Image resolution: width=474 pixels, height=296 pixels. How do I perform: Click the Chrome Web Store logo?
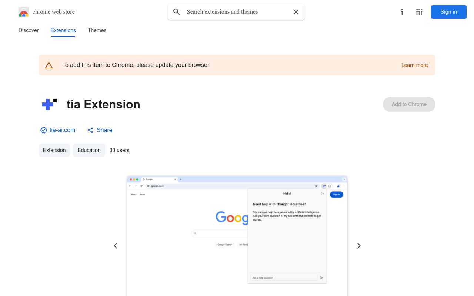click(24, 12)
